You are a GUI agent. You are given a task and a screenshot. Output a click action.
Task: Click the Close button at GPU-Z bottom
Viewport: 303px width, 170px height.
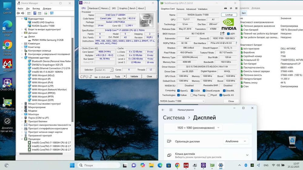pos(231,101)
